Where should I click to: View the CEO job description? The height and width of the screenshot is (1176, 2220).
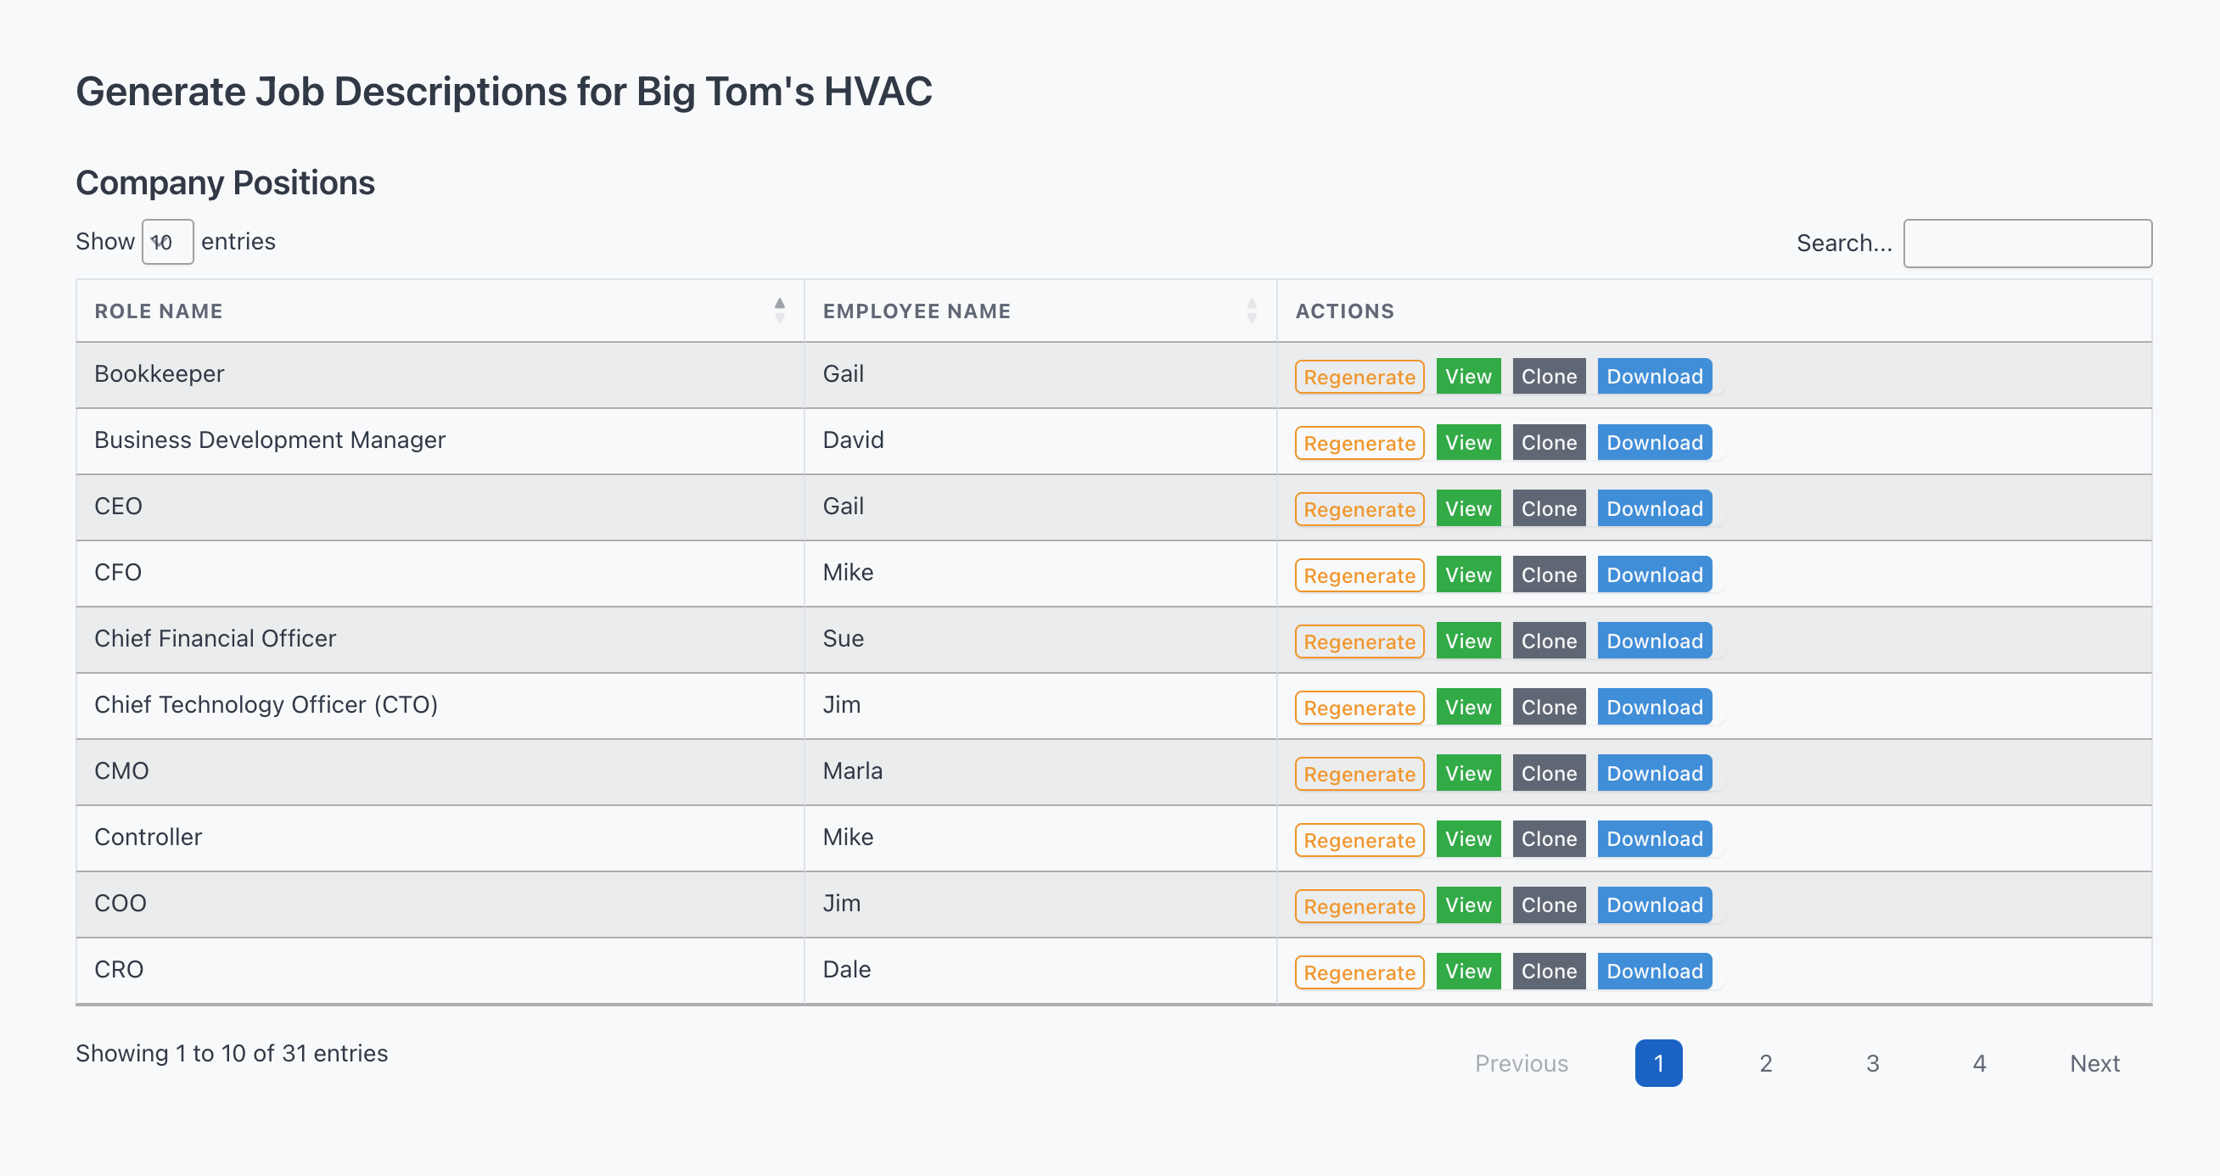tap(1467, 509)
